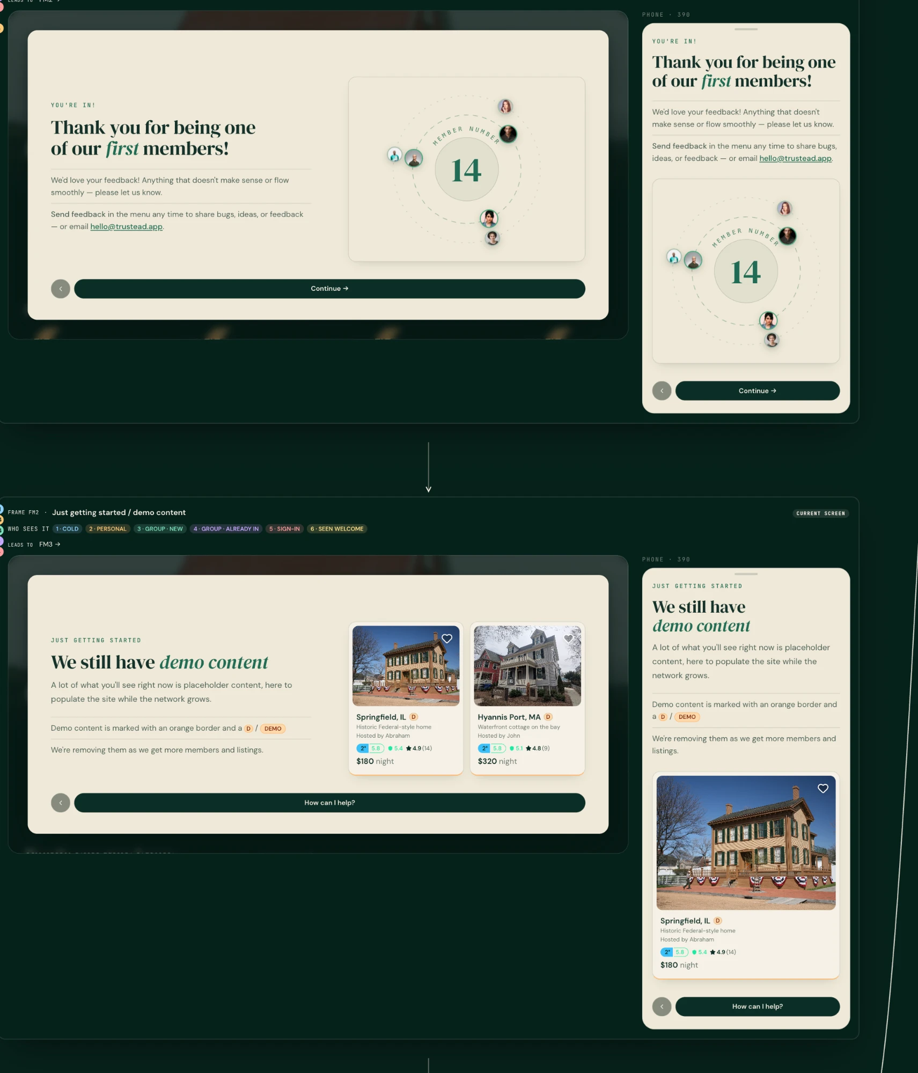Screen dimensions: 918x1073
Task: Click 'Hosted by Abraham' on desktop Springfield card
Action: 383,736
